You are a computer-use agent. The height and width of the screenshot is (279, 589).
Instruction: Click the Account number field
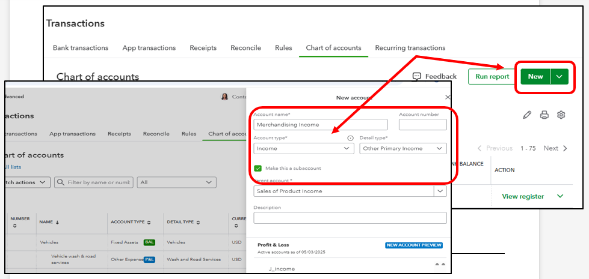422,125
